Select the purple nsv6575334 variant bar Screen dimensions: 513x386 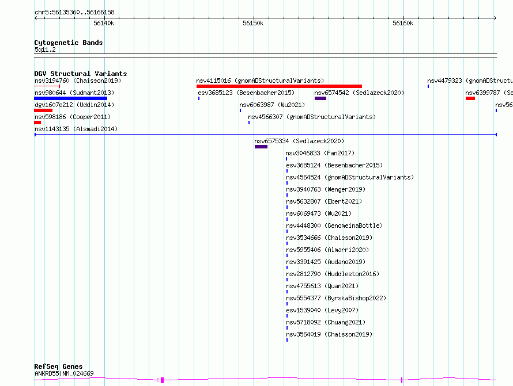point(261,147)
